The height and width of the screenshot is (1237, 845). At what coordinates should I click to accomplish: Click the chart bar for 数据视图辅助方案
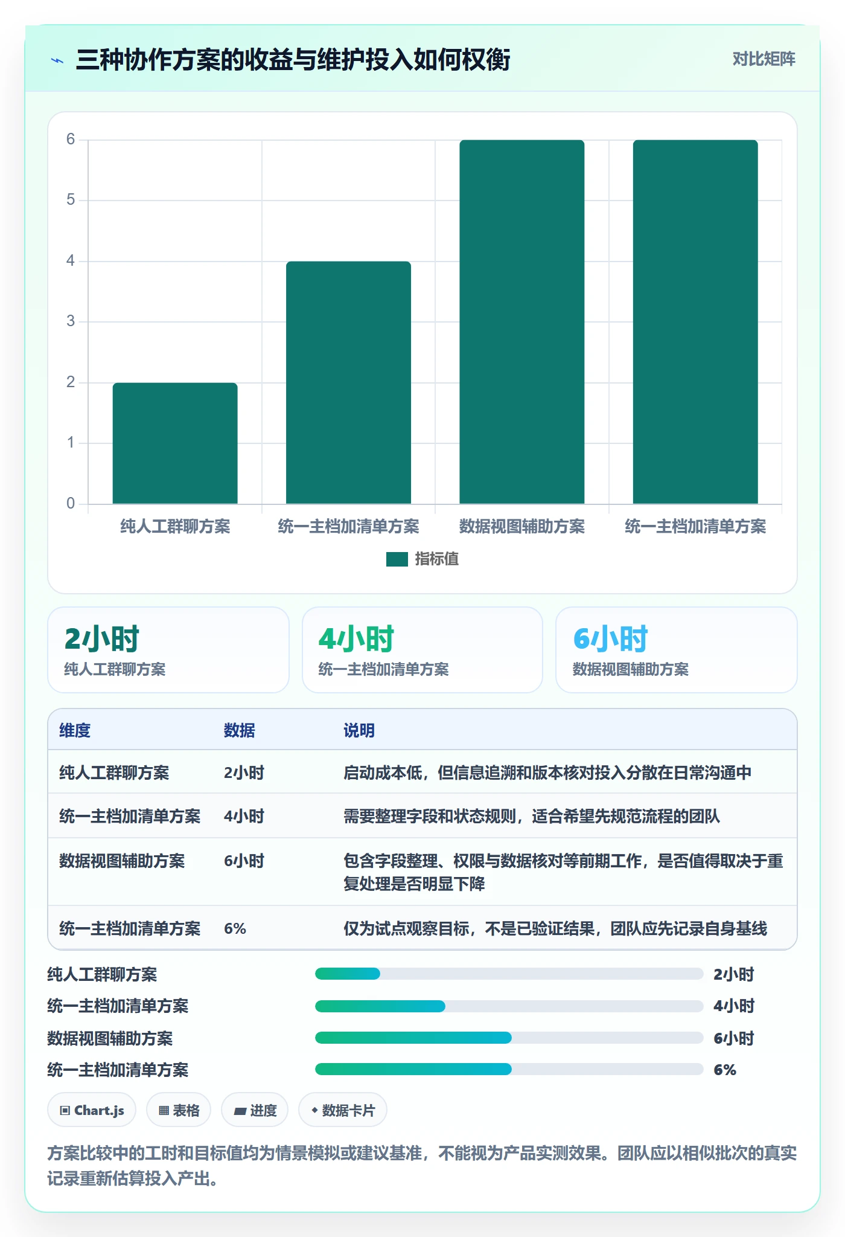pyautogui.click(x=522, y=322)
